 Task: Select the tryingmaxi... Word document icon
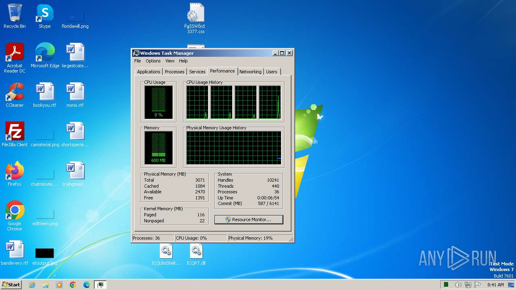(x=75, y=174)
